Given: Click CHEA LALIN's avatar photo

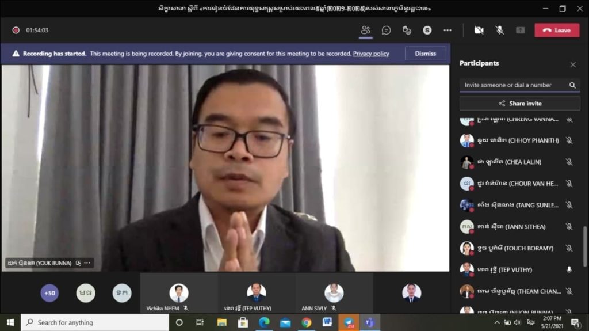Looking at the screenshot, I should pyautogui.click(x=467, y=162).
